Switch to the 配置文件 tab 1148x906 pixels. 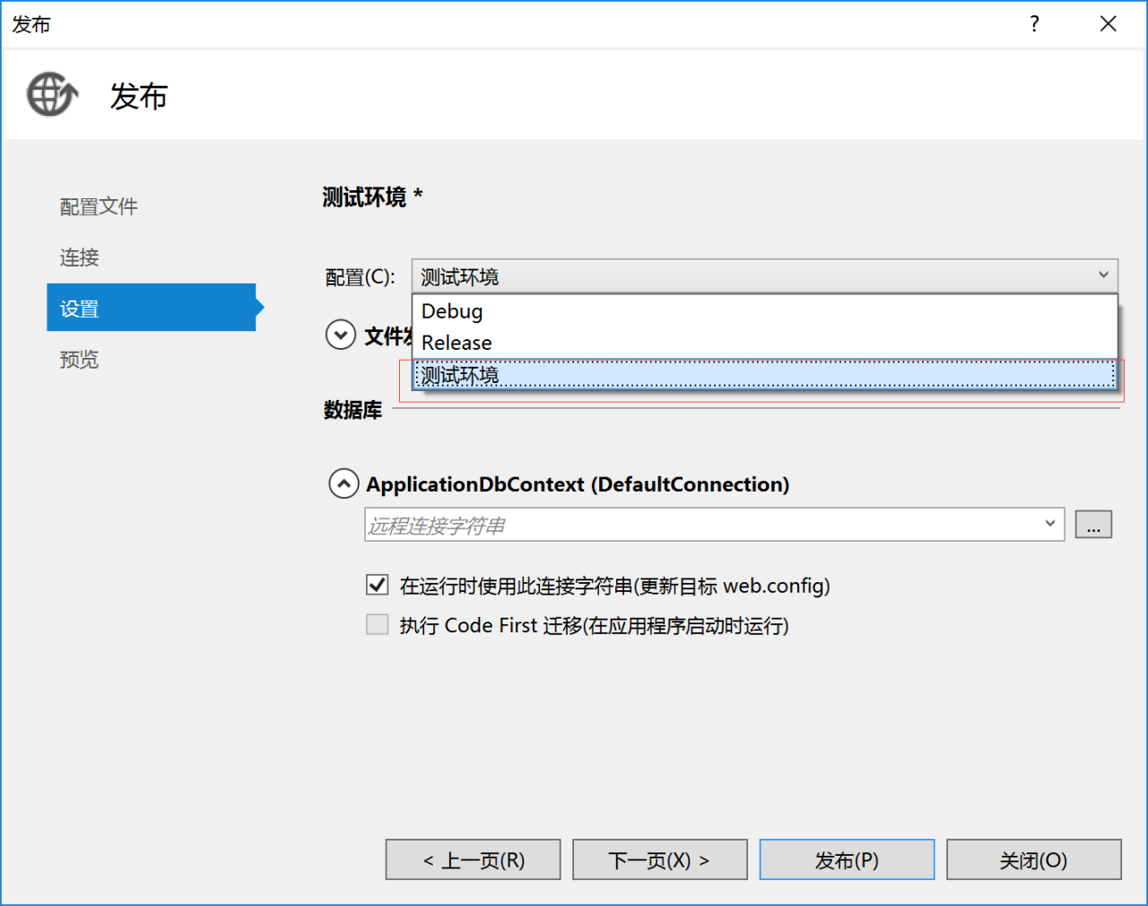(99, 206)
